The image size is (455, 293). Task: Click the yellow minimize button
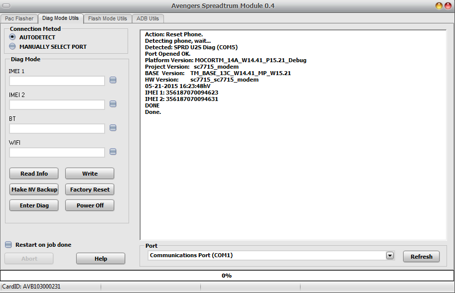(x=439, y=6)
